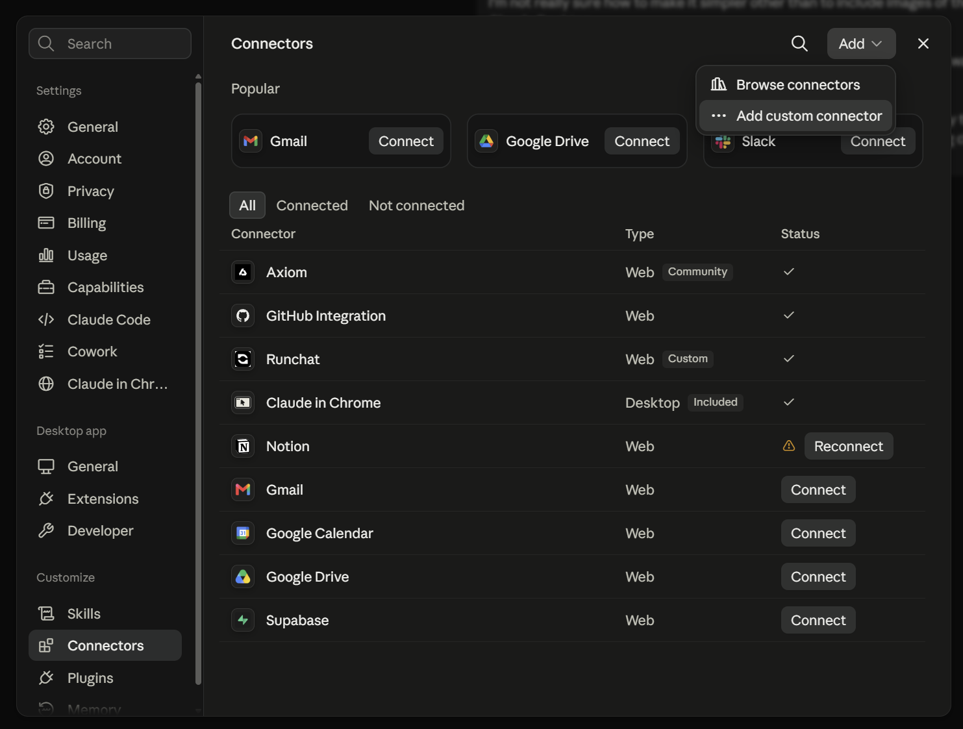The width and height of the screenshot is (963, 729).
Task: Connect Supabase in the list
Action: 818,620
